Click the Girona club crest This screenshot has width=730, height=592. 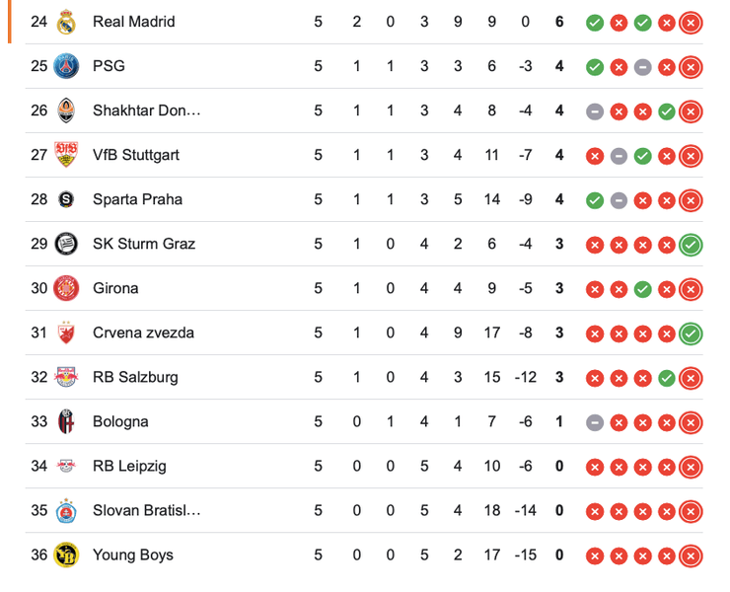click(x=66, y=288)
